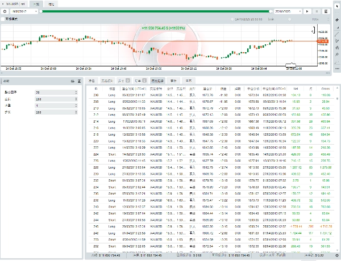Select the cursor tool in right toolbar
The height and width of the screenshot is (261, 341).
(336, 5)
